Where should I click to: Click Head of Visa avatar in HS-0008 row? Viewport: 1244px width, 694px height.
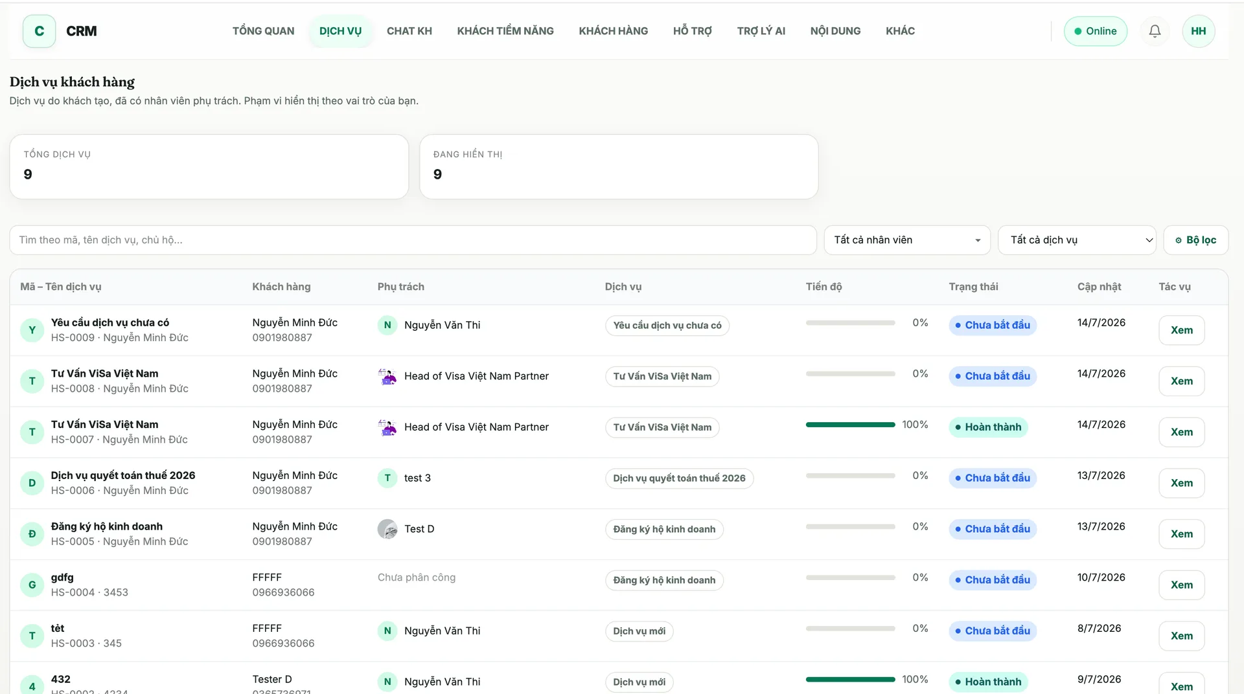[387, 376]
